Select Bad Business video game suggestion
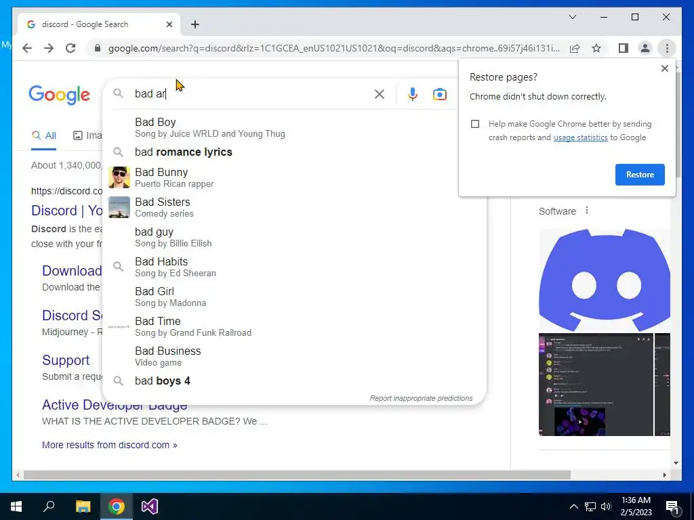This screenshot has height=520, width=694. pos(294,356)
